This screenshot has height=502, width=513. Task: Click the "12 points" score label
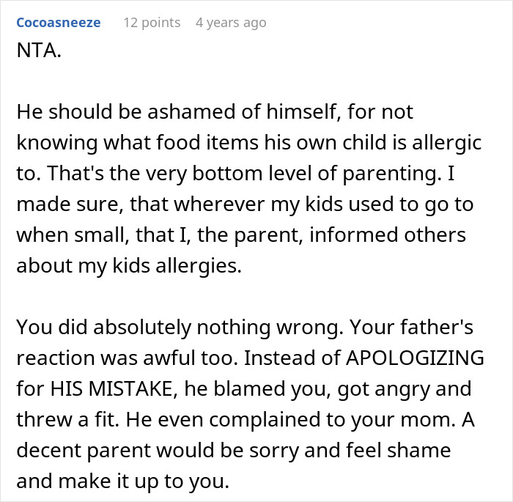coord(152,23)
